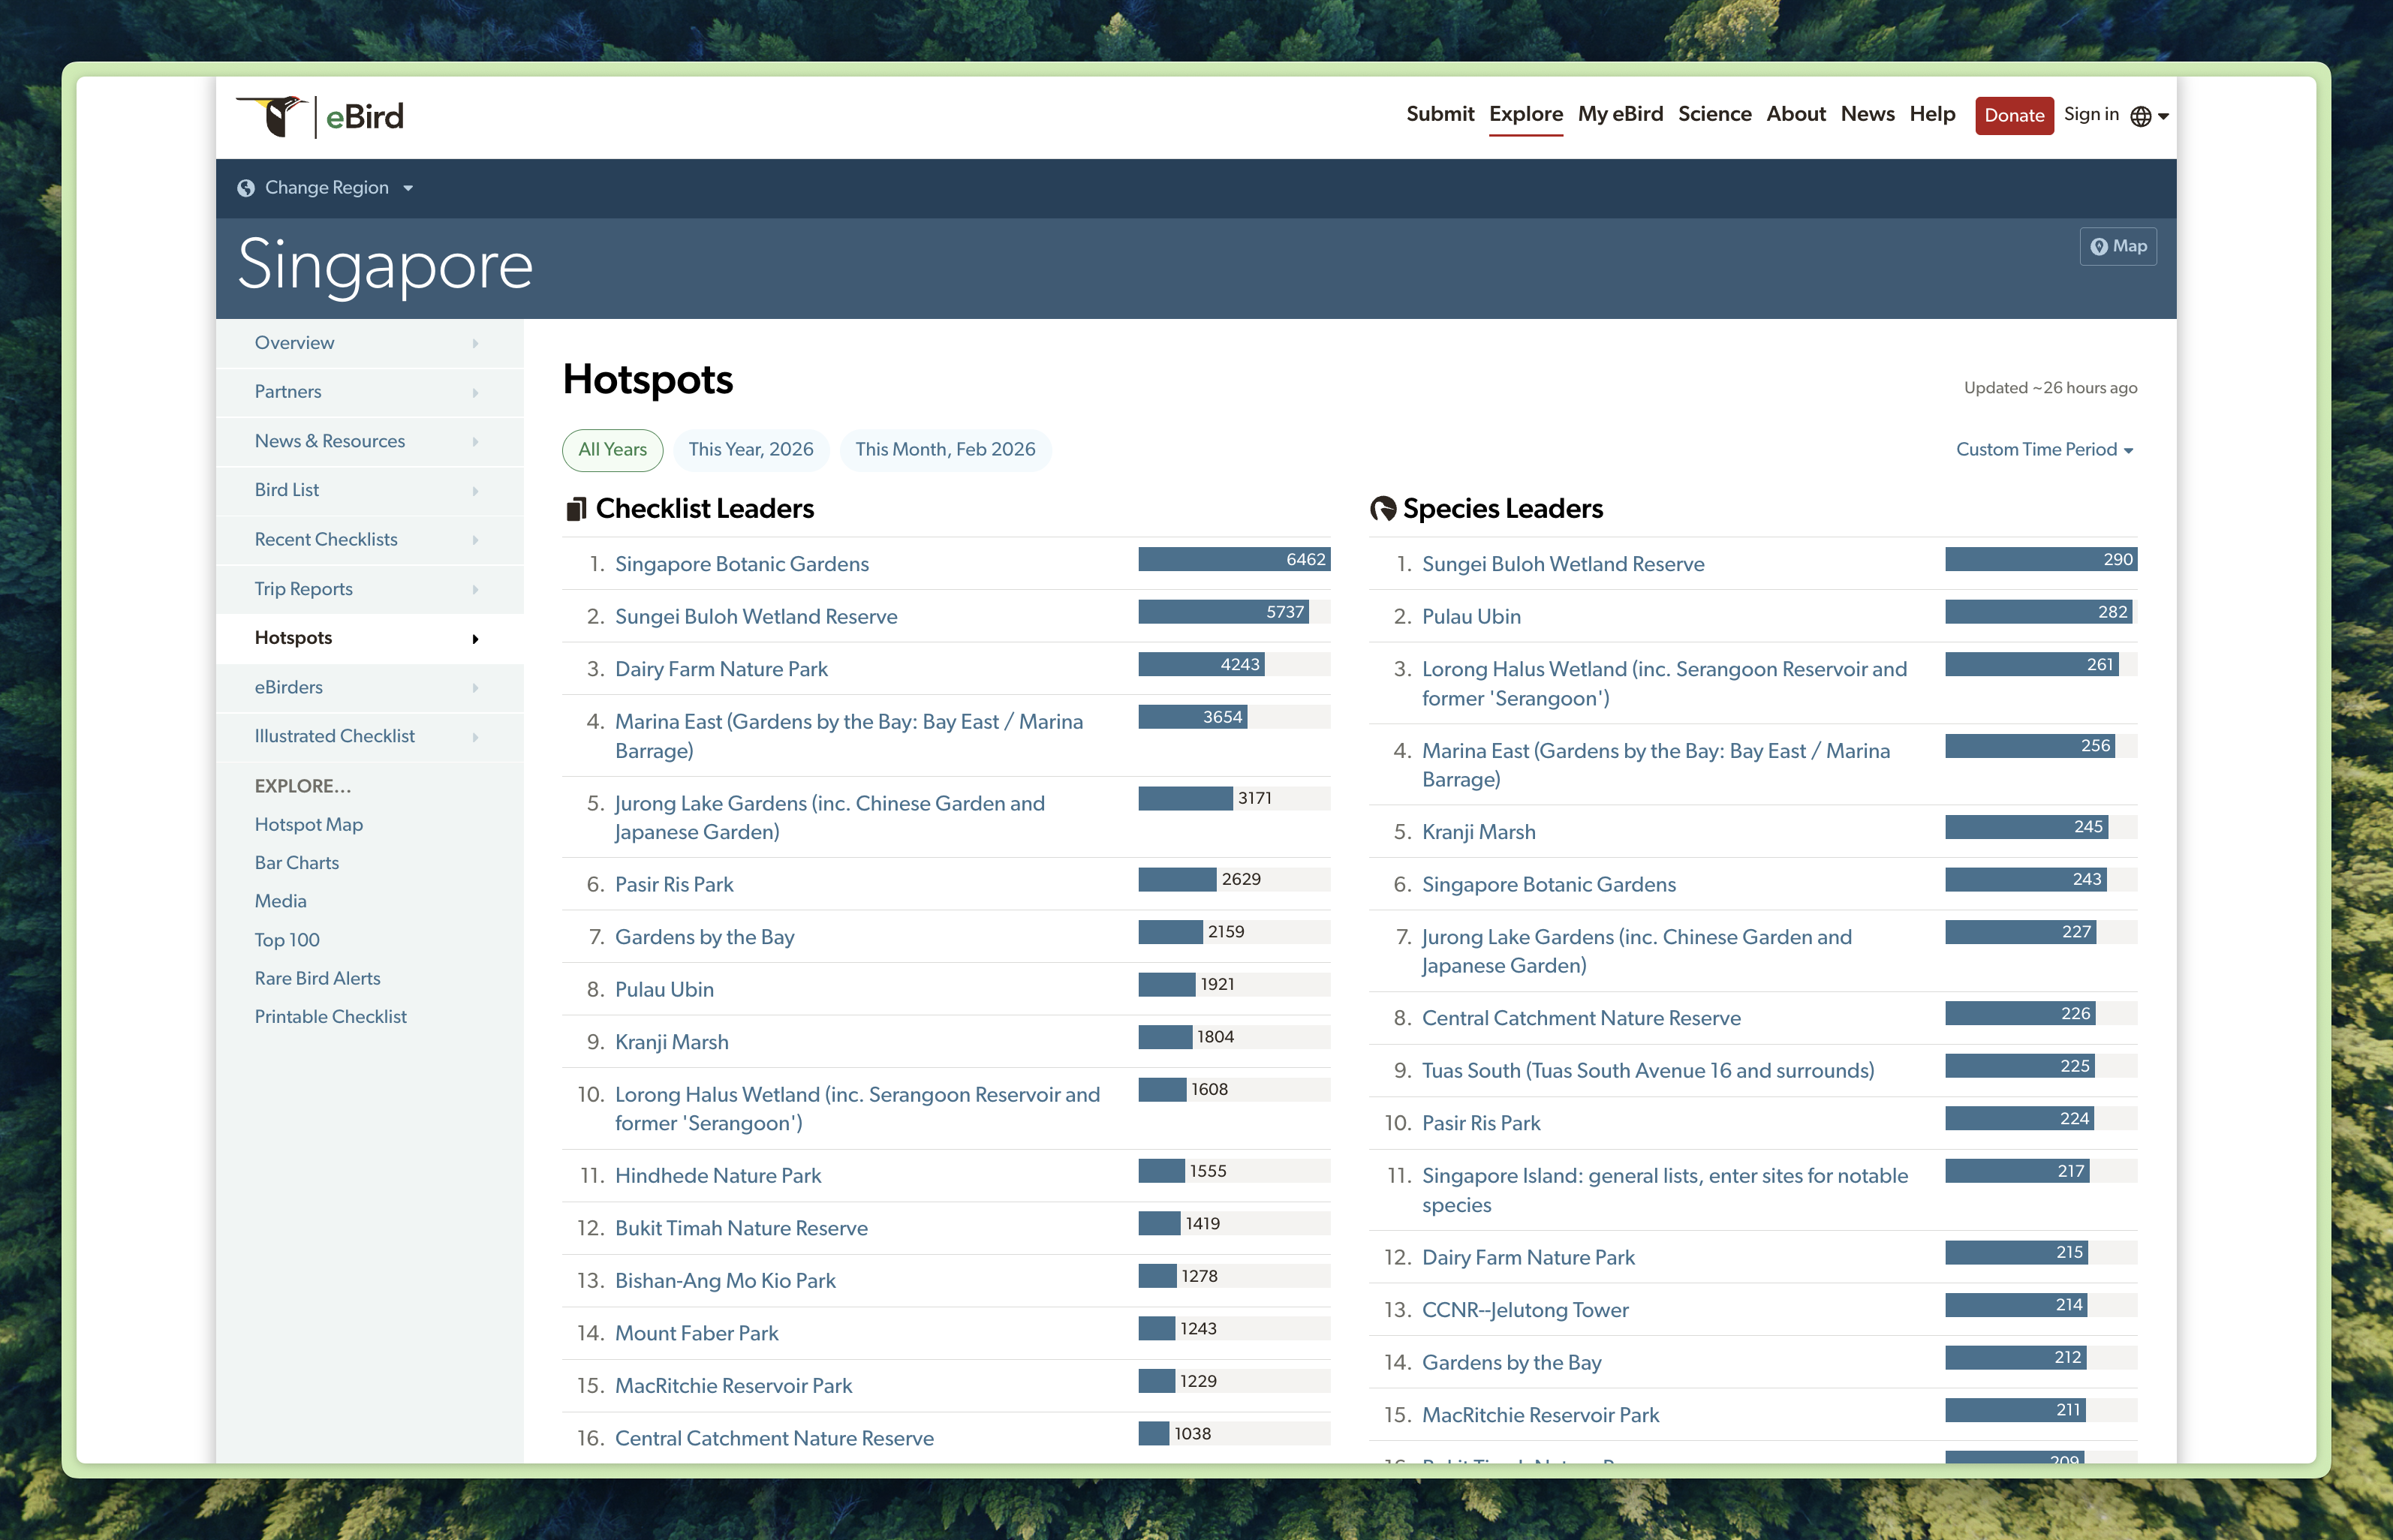This screenshot has height=1540, width=2393.
Task: Open the Bird List sidebar section
Action: click(x=287, y=490)
